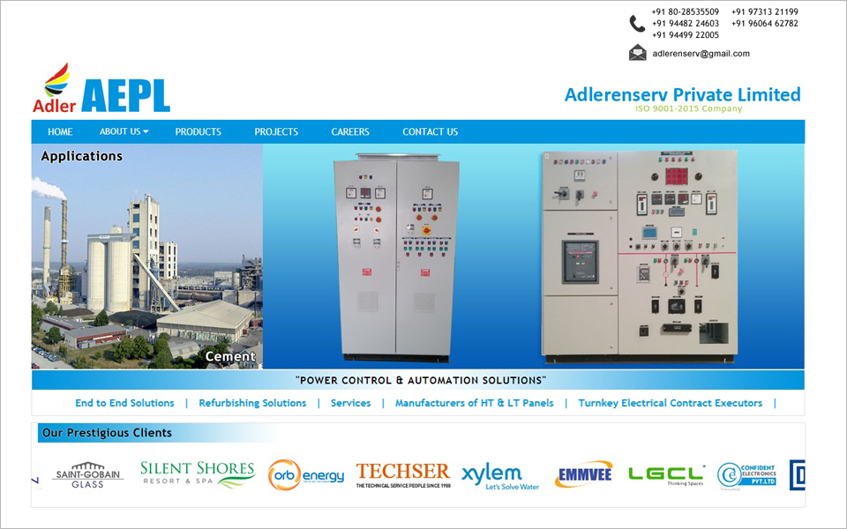Click the Techser client logo
The height and width of the screenshot is (529, 847).
(403, 475)
